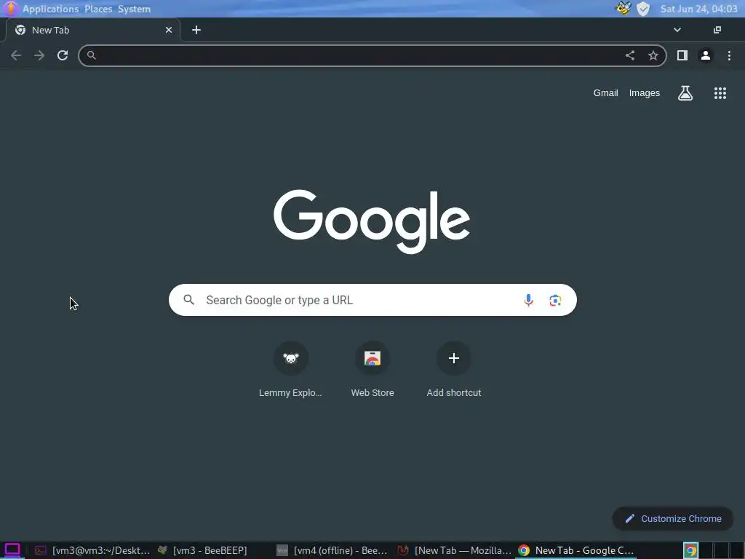The width and height of the screenshot is (745, 559).
Task: Focus the Google search box
Action: click(372, 300)
